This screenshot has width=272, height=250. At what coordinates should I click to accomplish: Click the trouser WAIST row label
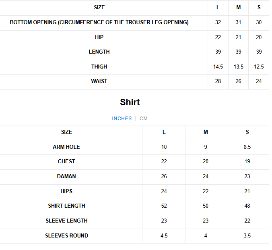pos(99,81)
